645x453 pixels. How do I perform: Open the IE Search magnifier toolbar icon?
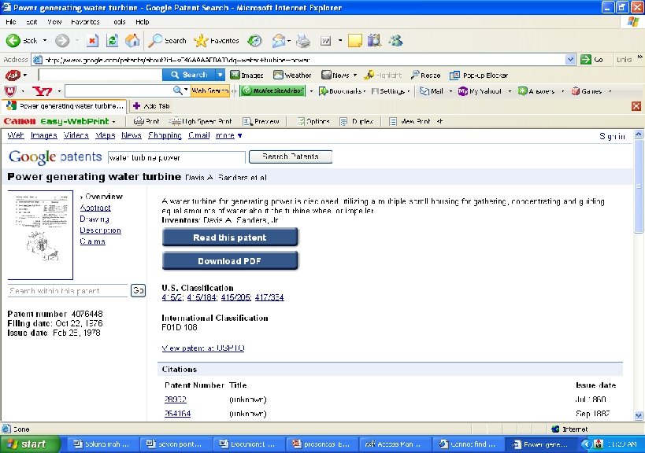pos(155,40)
